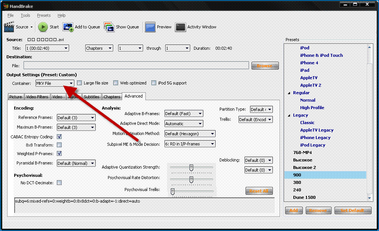Click the Browse button
Image resolution: width=379 pixels, height=231 pixels.
(265, 66)
